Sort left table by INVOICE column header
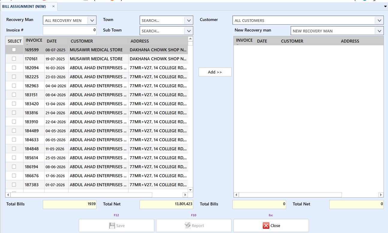Screen dimensions: 388x233 point(34,41)
